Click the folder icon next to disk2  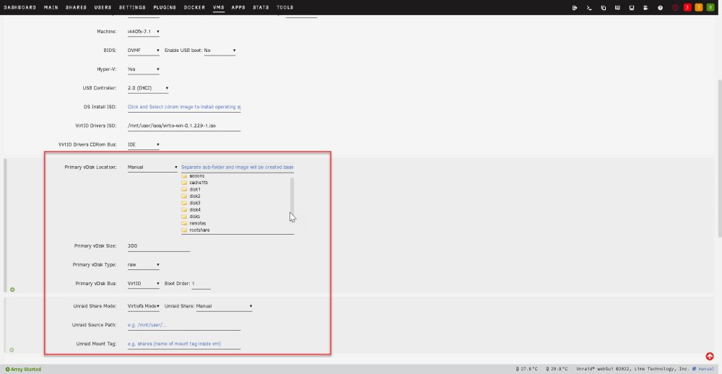(184, 196)
